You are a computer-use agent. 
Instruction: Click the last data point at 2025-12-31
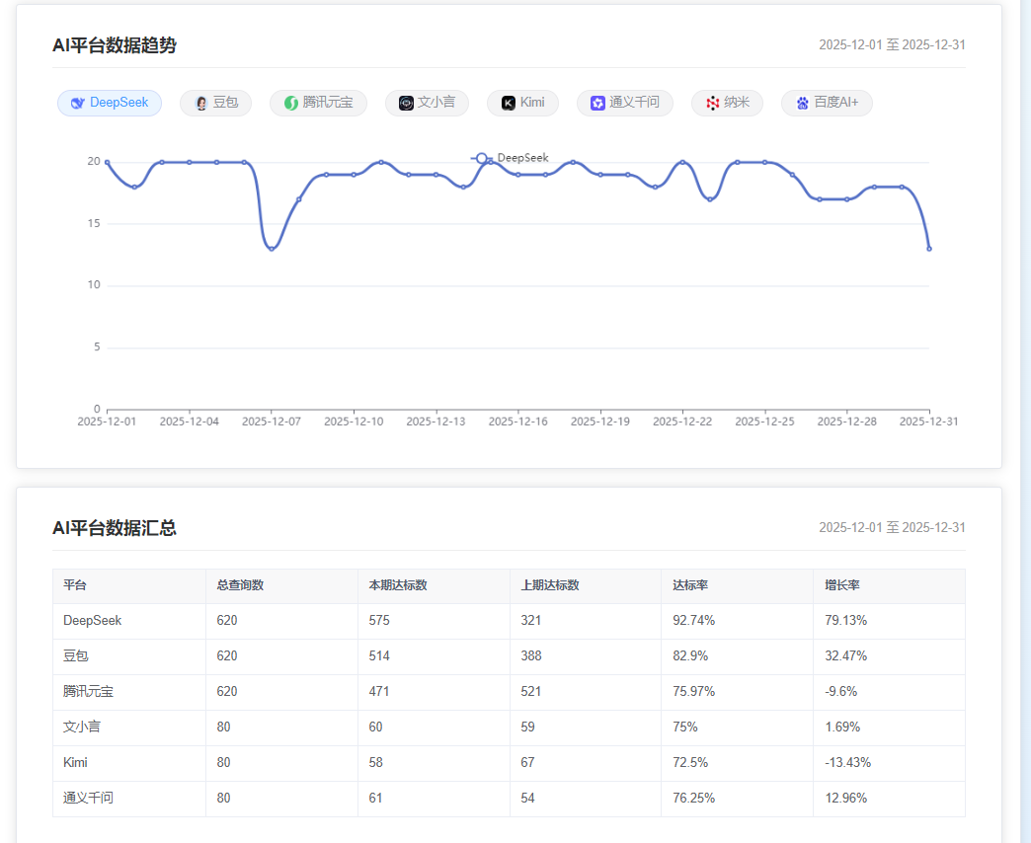point(929,249)
